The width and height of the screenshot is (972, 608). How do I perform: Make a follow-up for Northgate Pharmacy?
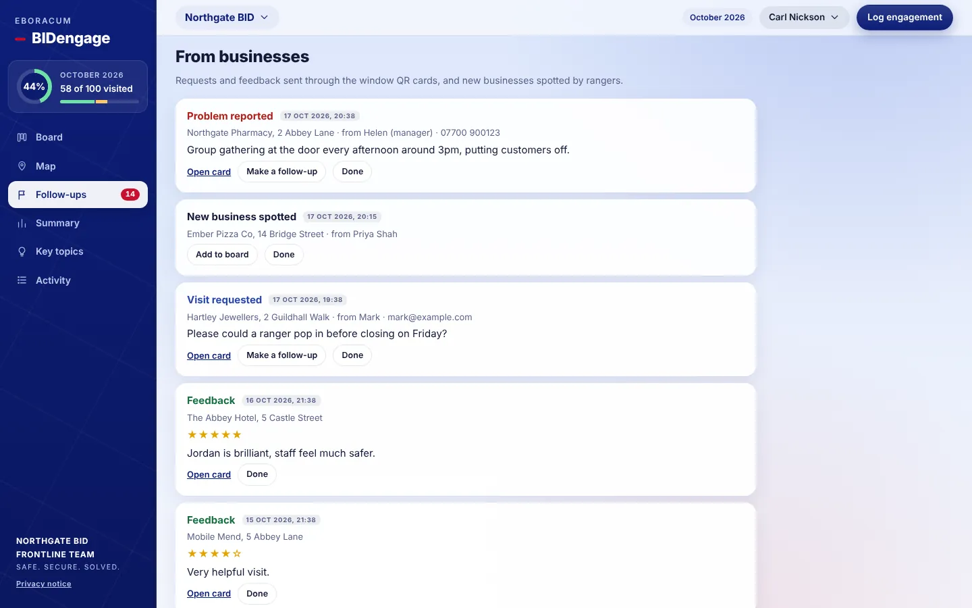coord(281,172)
